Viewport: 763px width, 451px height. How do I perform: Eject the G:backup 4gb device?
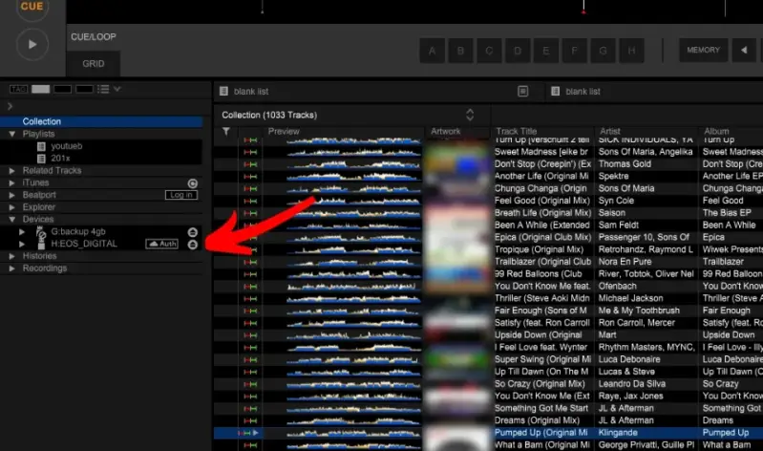(x=192, y=232)
